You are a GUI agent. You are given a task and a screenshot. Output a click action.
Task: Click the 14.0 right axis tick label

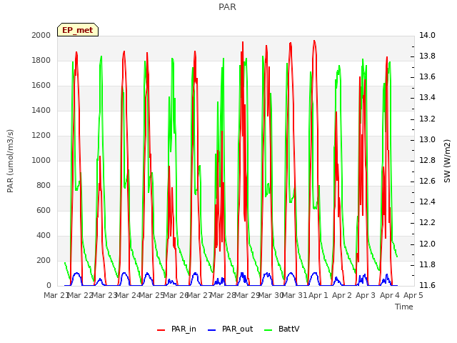pyautogui.click(x=427, y=35)
